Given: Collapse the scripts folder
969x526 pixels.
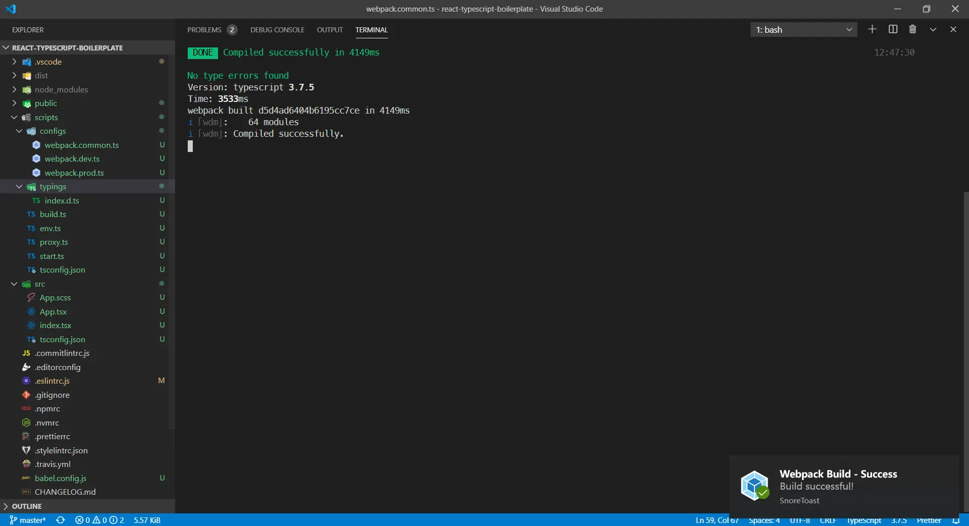Looking at the screenshot, I should click(87, 117).
